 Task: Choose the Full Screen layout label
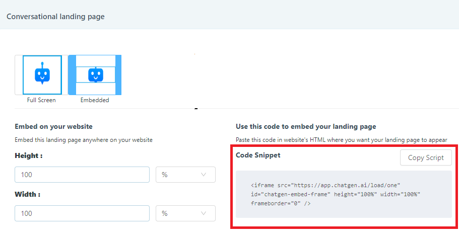(x=41, y=100)
